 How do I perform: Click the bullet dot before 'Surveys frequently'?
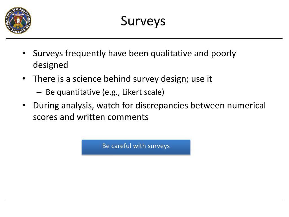click(24, 53)
